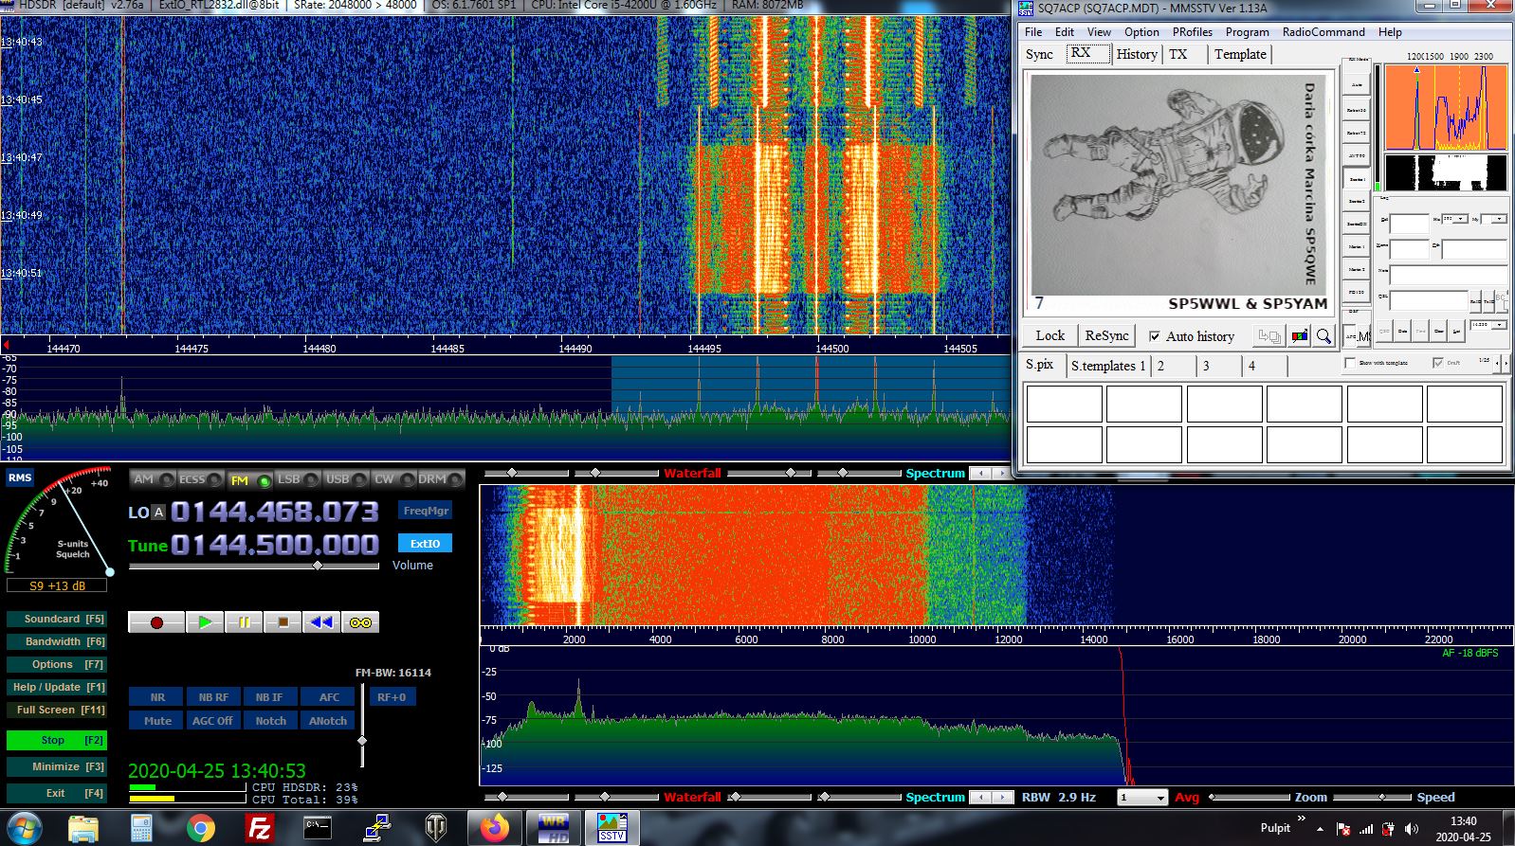Open Google Chrome from the taskbar
1515x846 pixels.
(x=200, y=828)
